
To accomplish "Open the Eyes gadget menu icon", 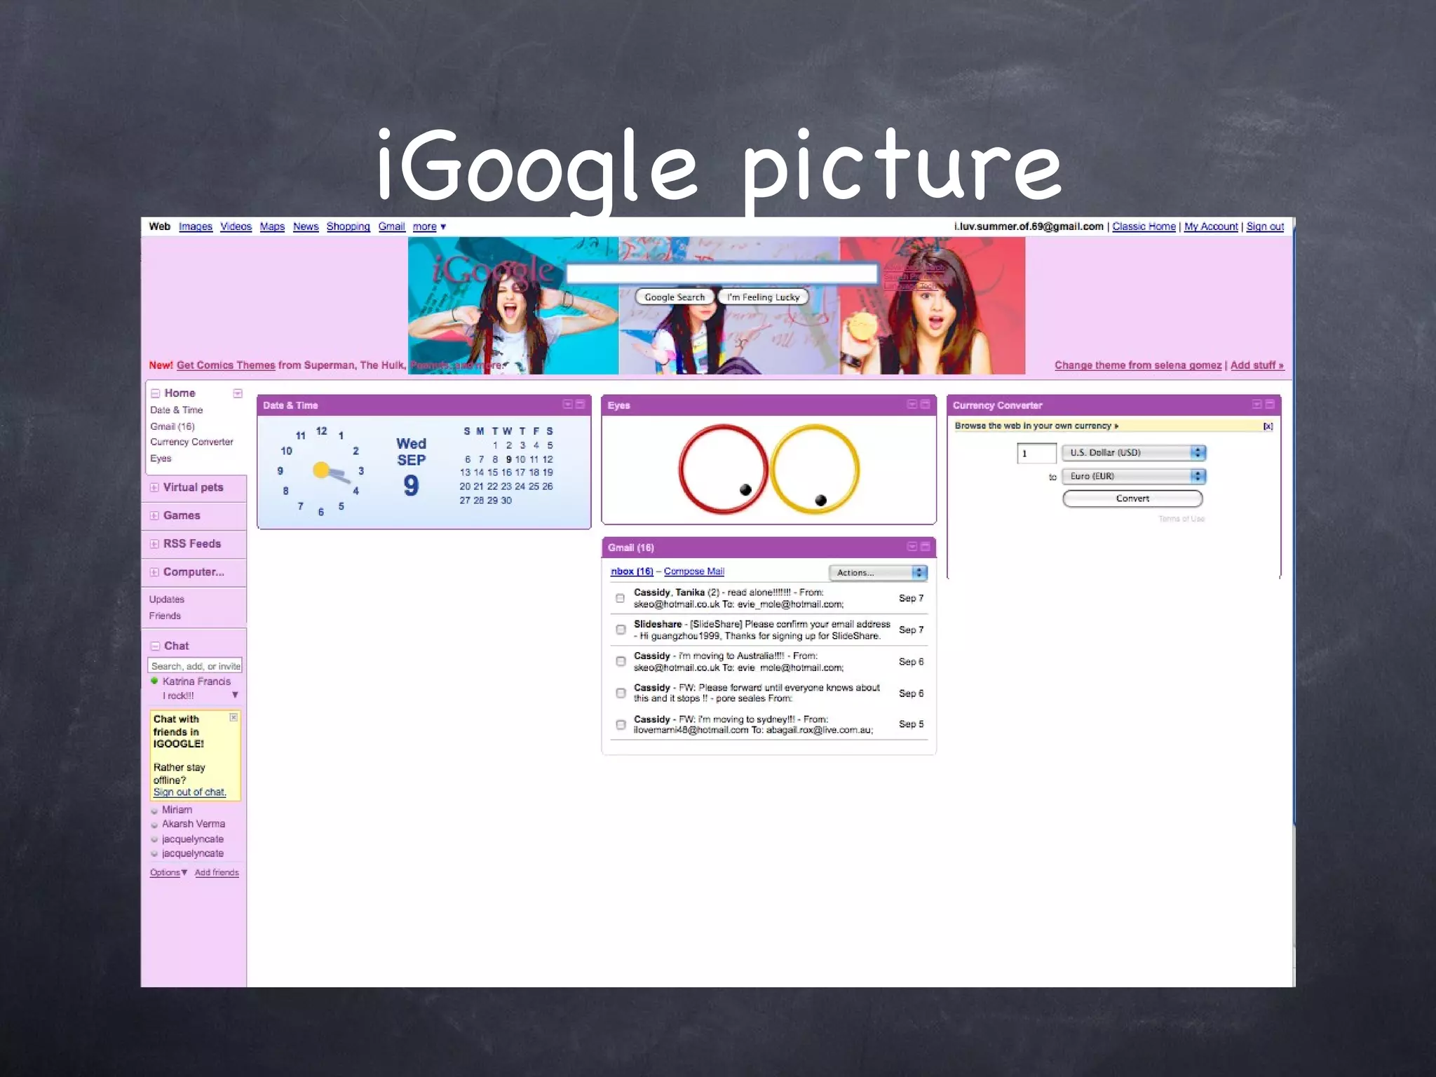I will coord(912,405).
